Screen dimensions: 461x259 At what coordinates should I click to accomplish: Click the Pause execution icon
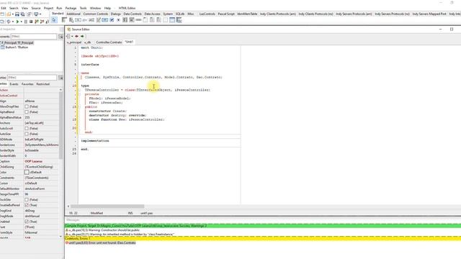(x=26, y=22)
